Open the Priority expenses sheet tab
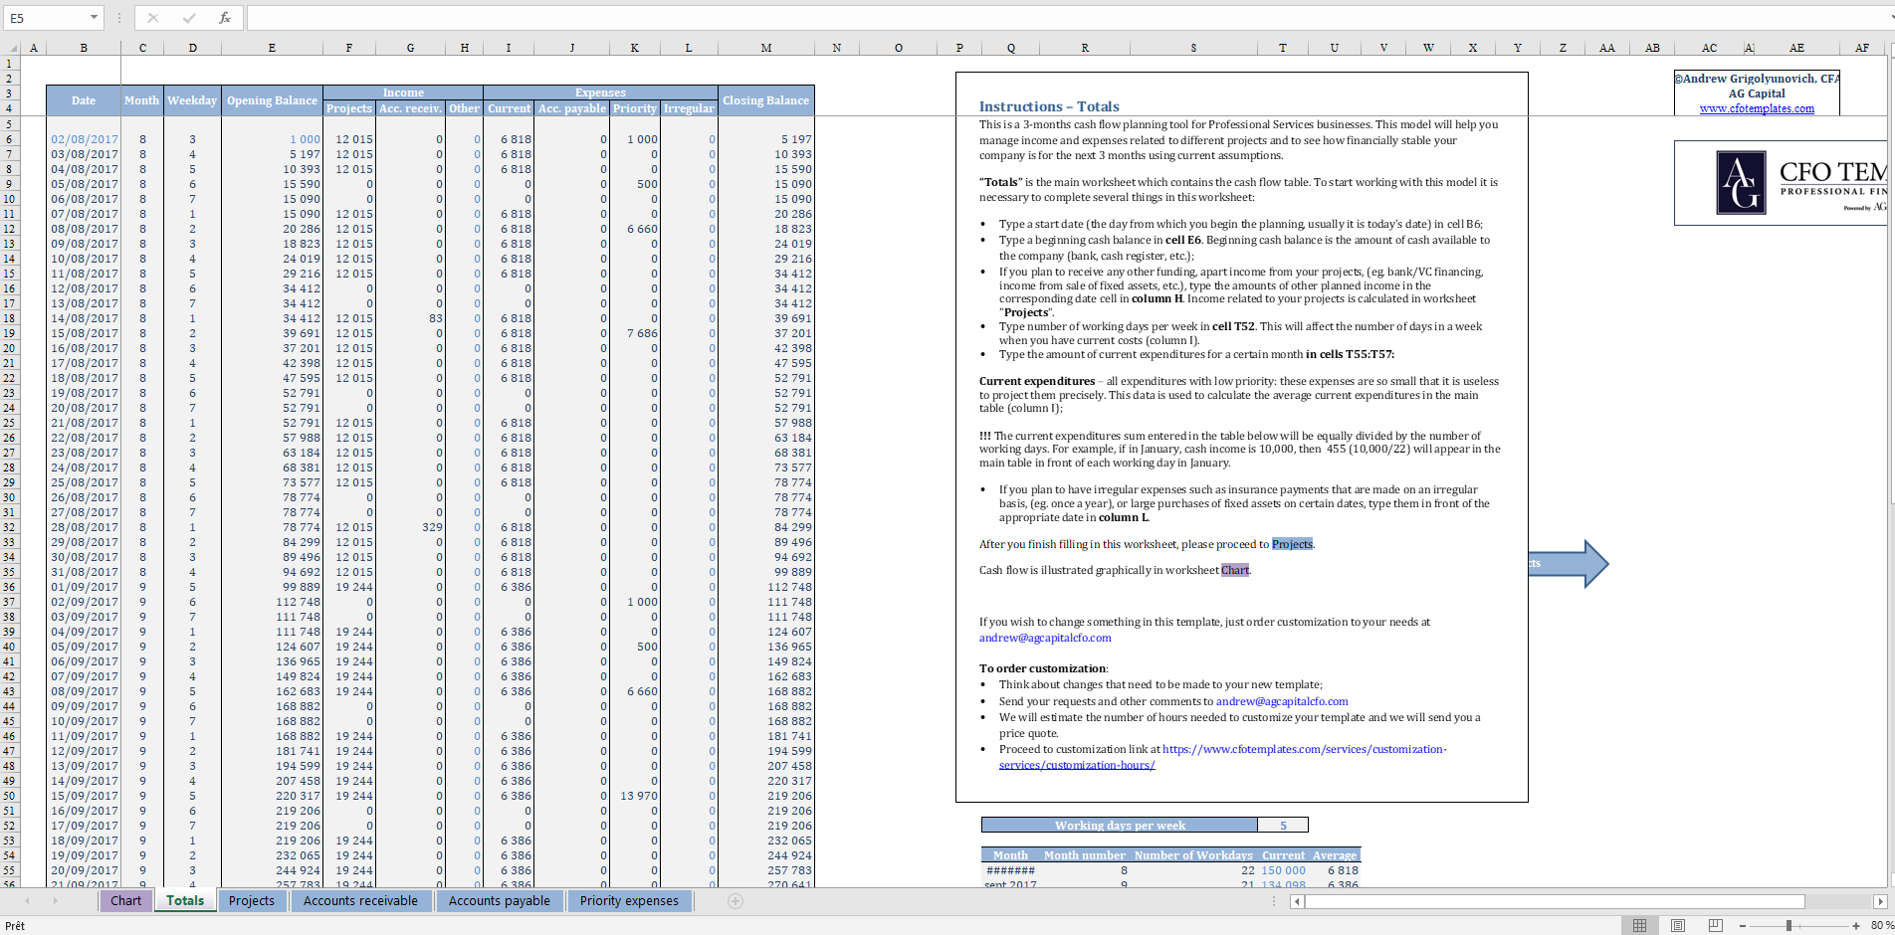 (x=629, y=901)
